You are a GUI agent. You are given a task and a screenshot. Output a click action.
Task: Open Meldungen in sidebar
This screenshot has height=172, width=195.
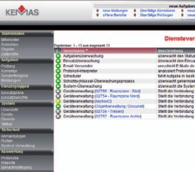(x=11, y=81)
